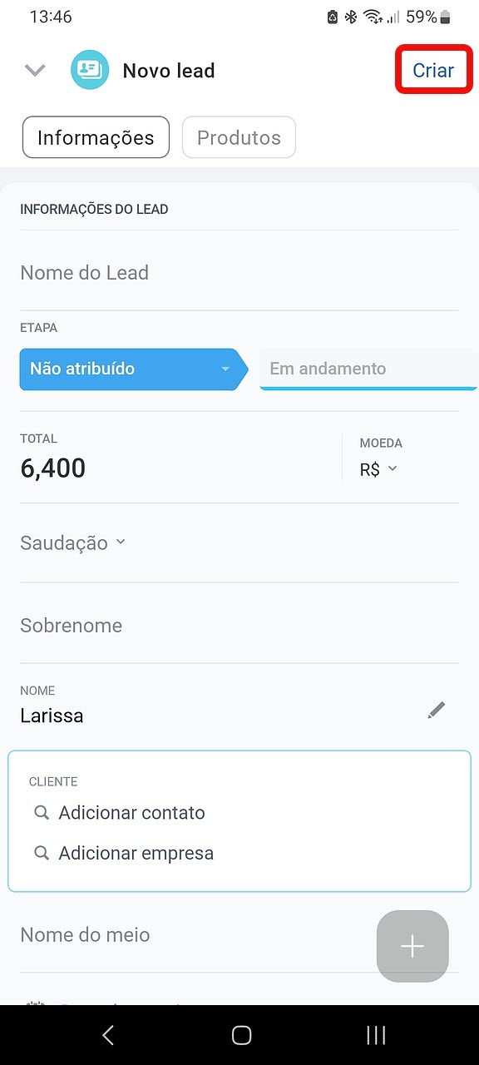The height and width of the screenshot is (1065, 479).
Task: Tap Adicionar empresa link
Action: [136, 853]
